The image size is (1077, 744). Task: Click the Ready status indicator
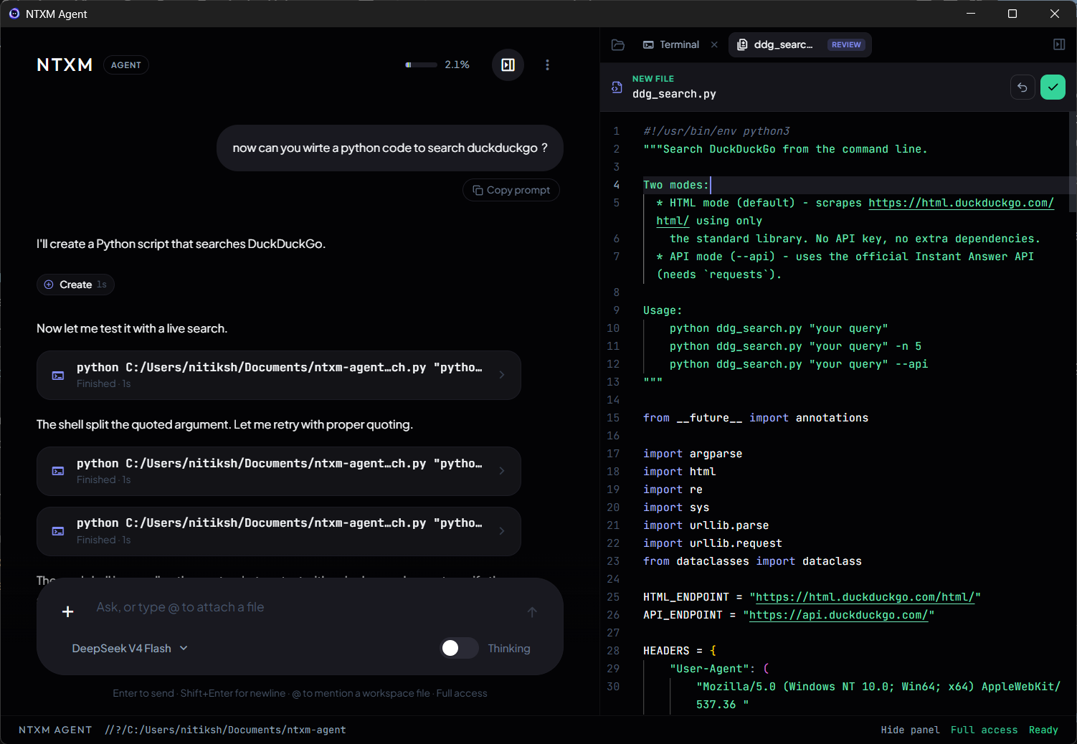click(x=1043, y=730)
